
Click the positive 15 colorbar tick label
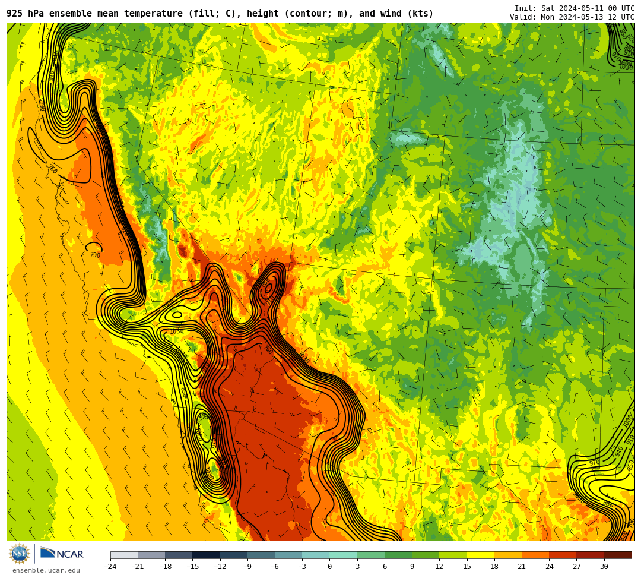(x=467, y=567)
